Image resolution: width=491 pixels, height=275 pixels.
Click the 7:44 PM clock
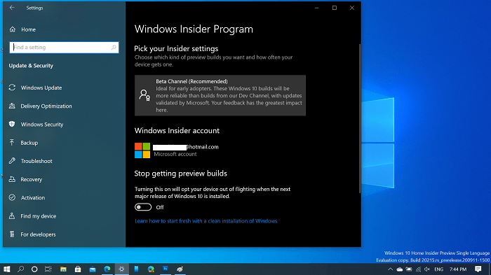(458, 269)
